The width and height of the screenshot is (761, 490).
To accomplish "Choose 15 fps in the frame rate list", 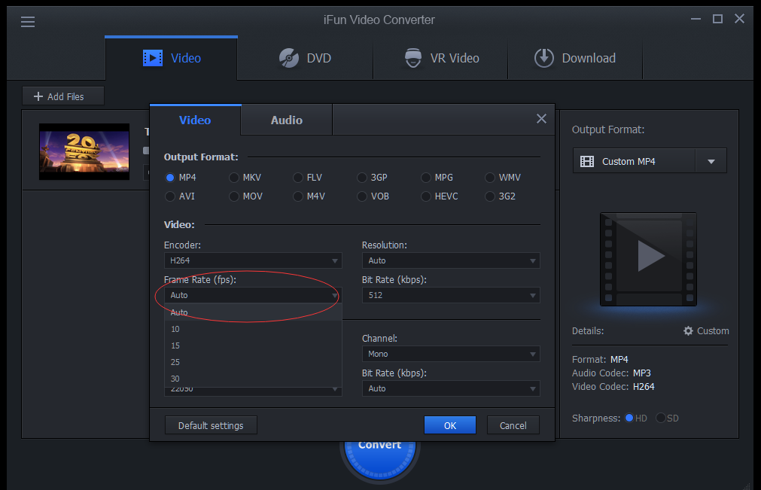I will tap(253, 345).
